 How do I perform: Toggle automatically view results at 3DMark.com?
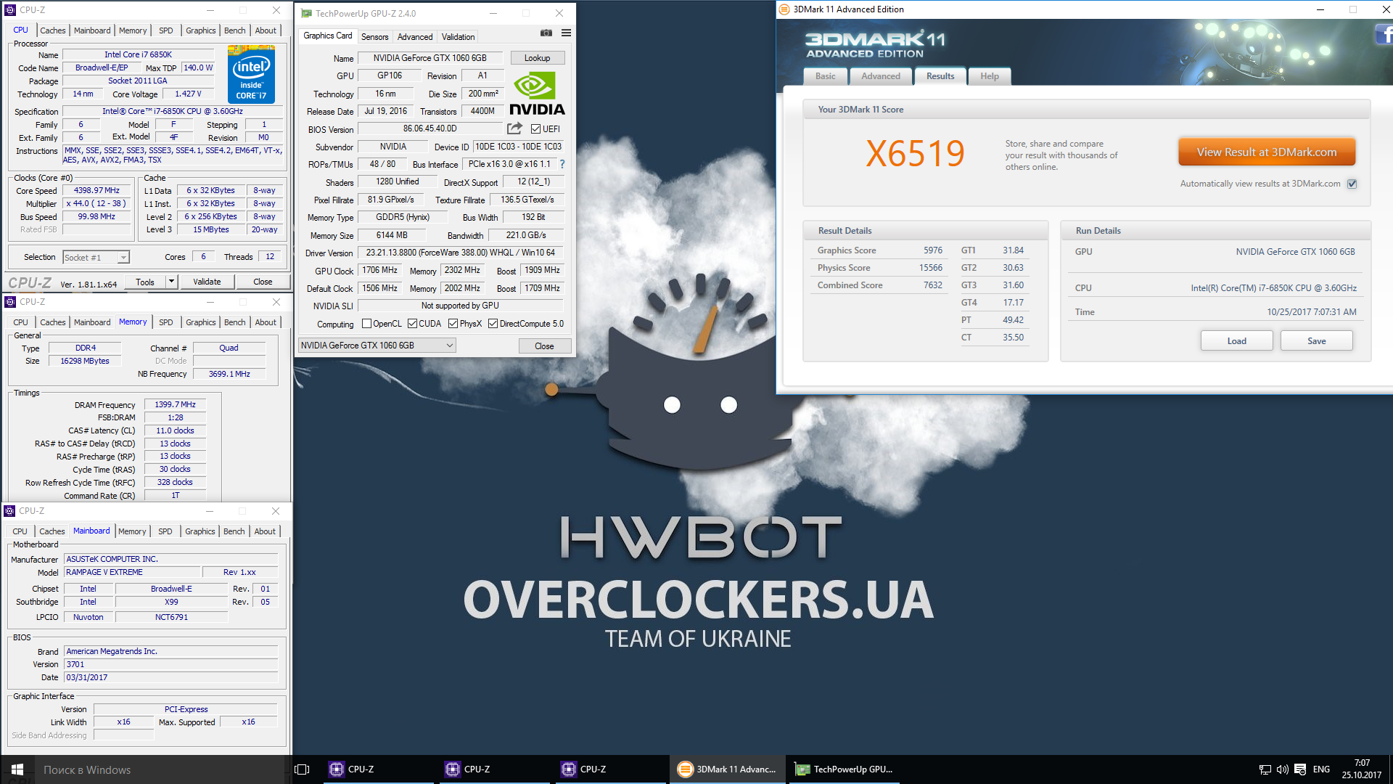click(x=1352, y=184)
